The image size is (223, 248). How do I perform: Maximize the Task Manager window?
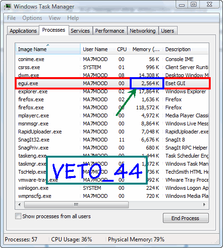pos(193,4)
